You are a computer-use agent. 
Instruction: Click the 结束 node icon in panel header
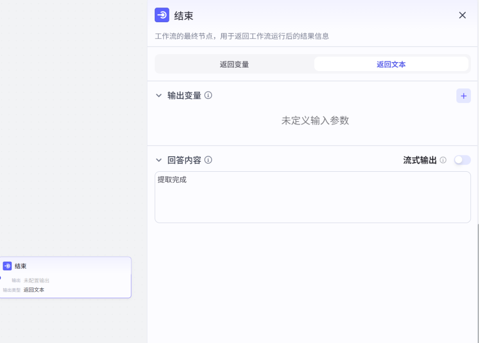tap(162, 15)
